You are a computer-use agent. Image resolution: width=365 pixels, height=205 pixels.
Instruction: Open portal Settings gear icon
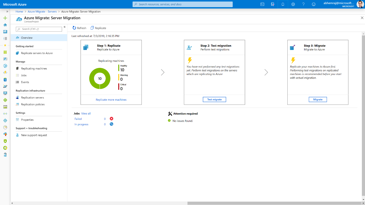pos(293,4)
